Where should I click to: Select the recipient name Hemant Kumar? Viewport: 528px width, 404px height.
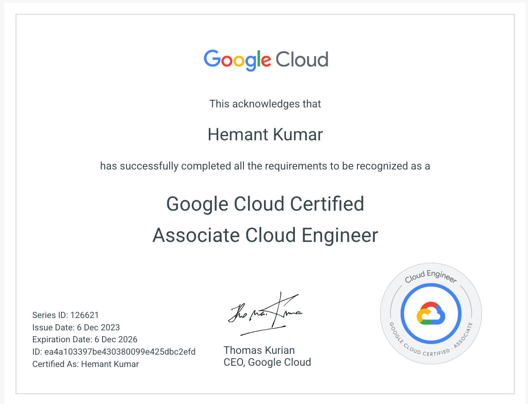coord(265,135)
